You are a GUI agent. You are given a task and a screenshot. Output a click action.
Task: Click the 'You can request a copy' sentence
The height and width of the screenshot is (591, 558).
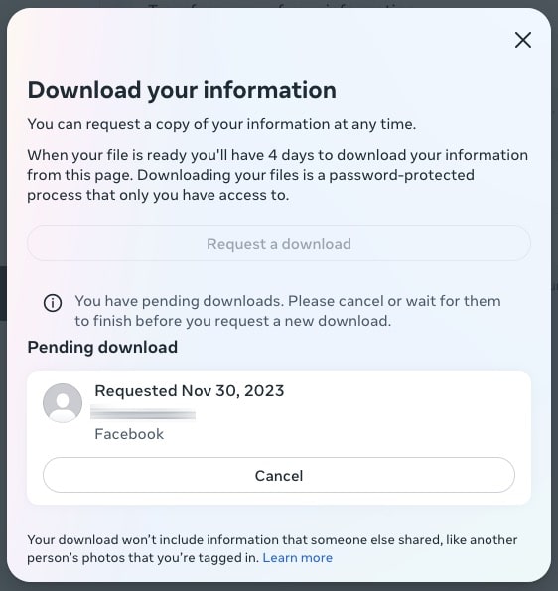pos(221,124)
